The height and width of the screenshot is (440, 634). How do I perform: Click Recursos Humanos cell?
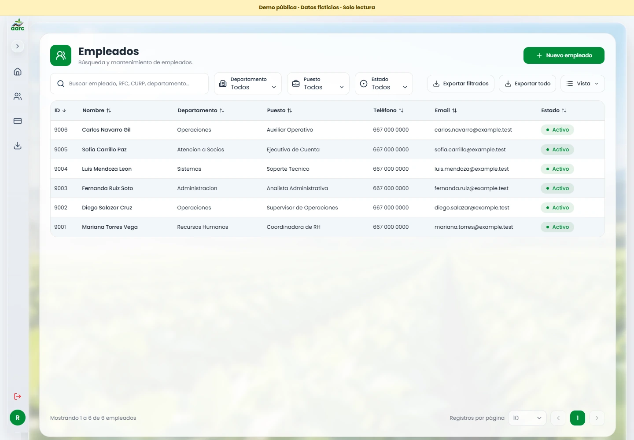tap(203, 227)
